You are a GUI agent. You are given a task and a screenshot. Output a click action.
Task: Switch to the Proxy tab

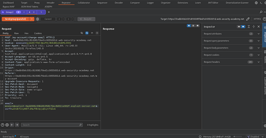37,3
